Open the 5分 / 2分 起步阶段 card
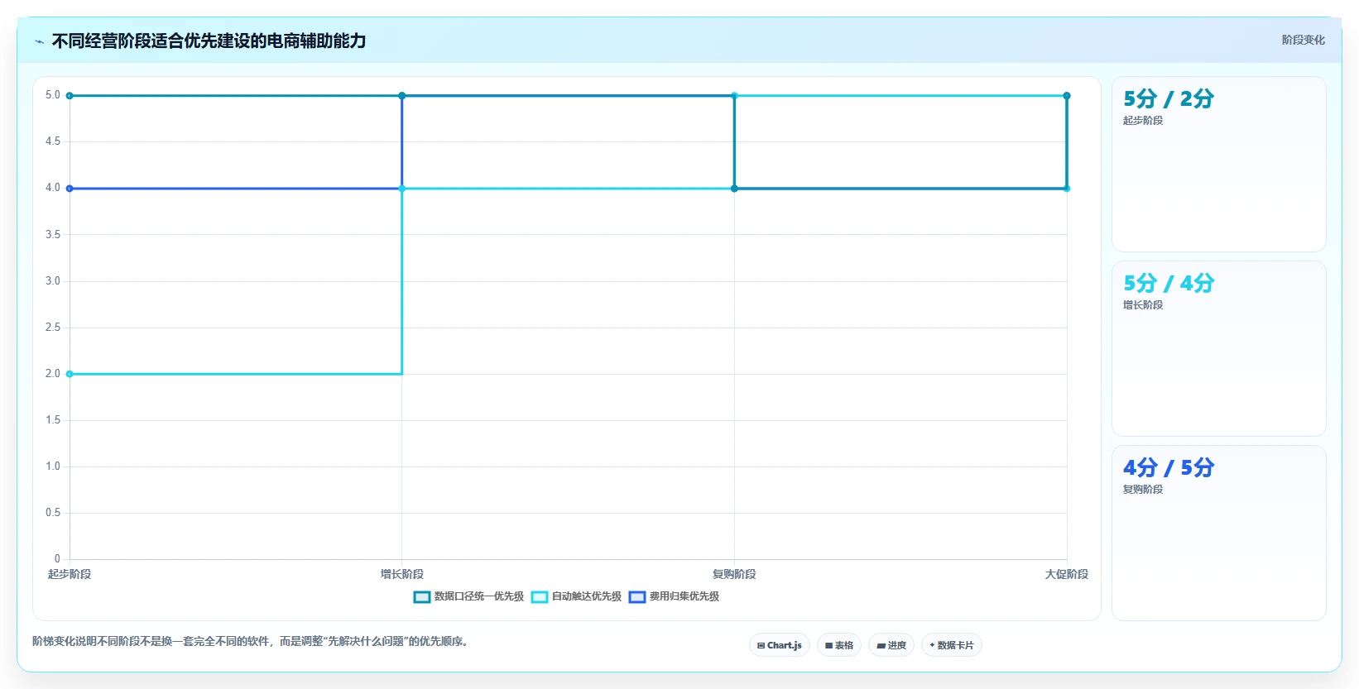Viewport: 1359px width, 689px height. [x=1218, y=165]
